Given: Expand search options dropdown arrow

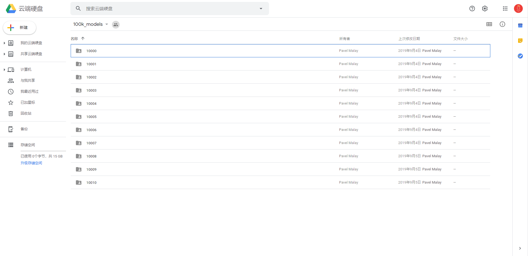Looking at the screenshot, I should coord(261,9).
